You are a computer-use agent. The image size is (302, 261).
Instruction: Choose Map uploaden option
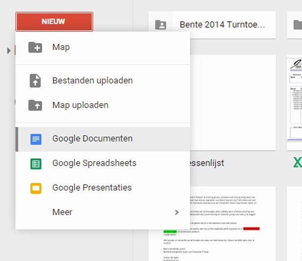click(x=103, y=105)
